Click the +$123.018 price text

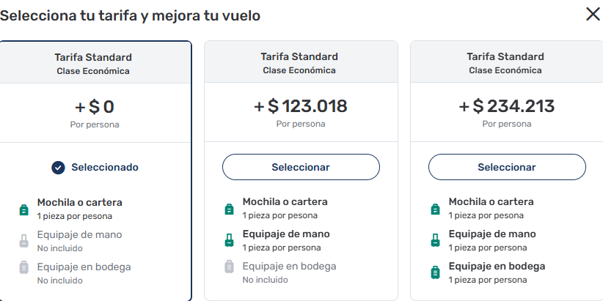point(301,107)
